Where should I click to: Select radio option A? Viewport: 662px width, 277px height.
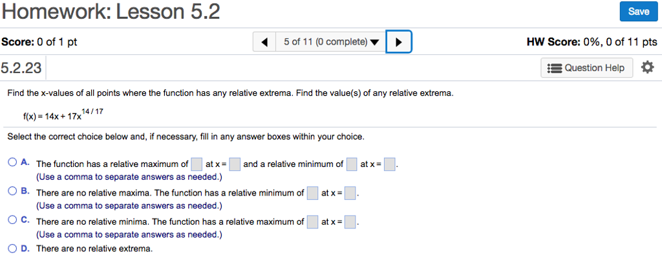tap(12, 163)
